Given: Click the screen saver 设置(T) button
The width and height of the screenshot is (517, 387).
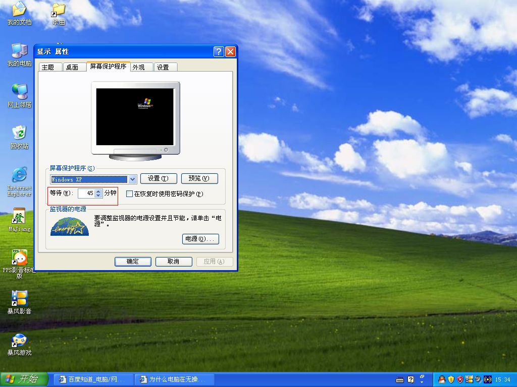Looking at the screenshot, I should pos(159,178).
